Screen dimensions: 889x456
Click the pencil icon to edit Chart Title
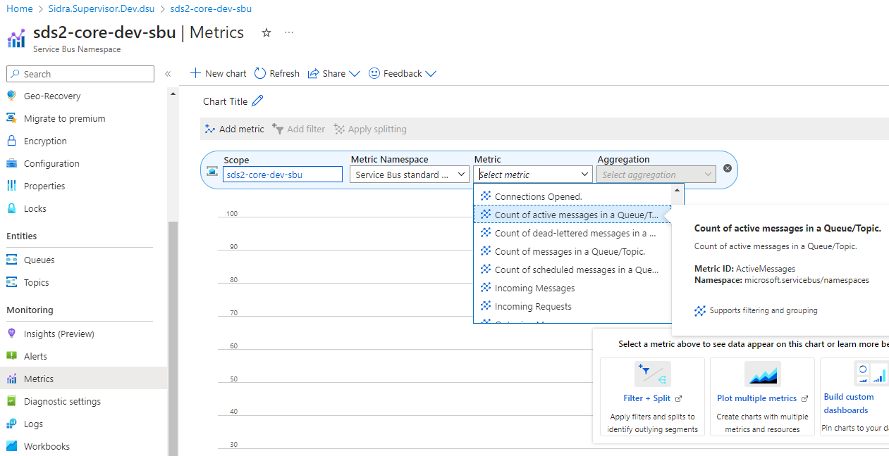pos(257,101)
